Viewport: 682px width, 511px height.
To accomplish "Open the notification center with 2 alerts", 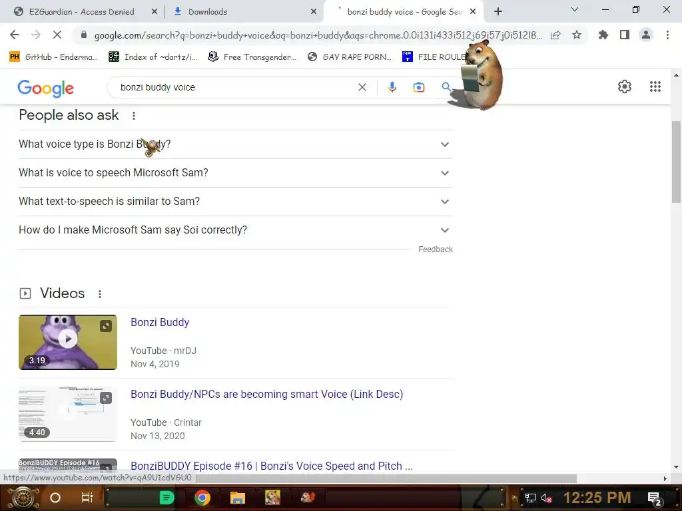I will [x=654, y=498].
